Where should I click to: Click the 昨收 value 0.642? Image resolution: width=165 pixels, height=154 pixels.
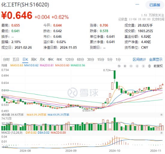pyautogui.click(x=58, y=31)
